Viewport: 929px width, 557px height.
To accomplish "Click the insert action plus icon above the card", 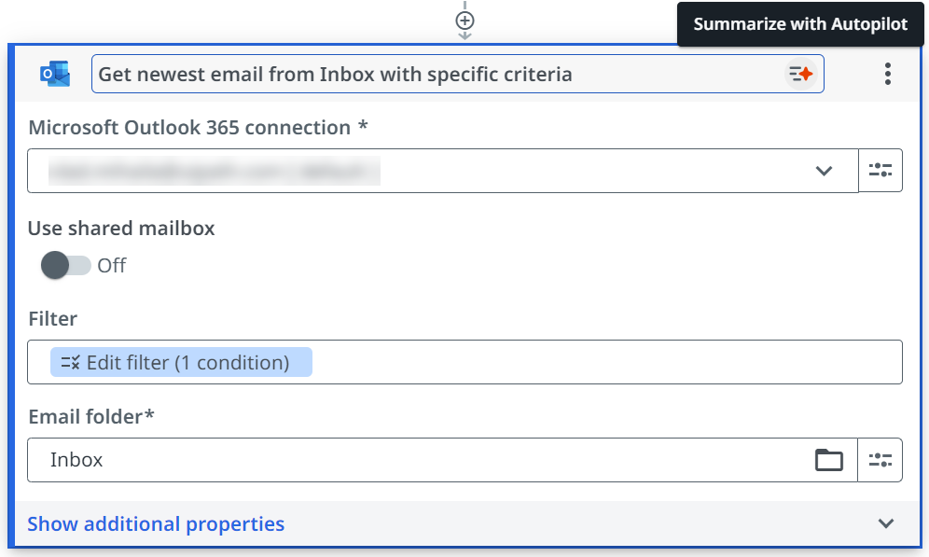I will (464, 19).
